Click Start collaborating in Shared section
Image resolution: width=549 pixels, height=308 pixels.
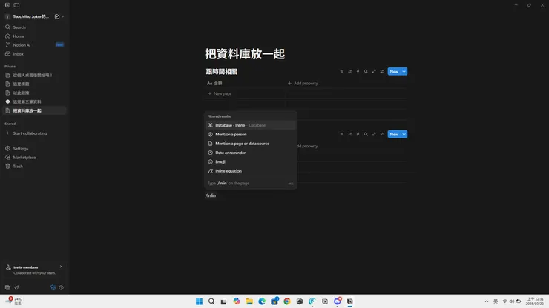coord(34,133)
